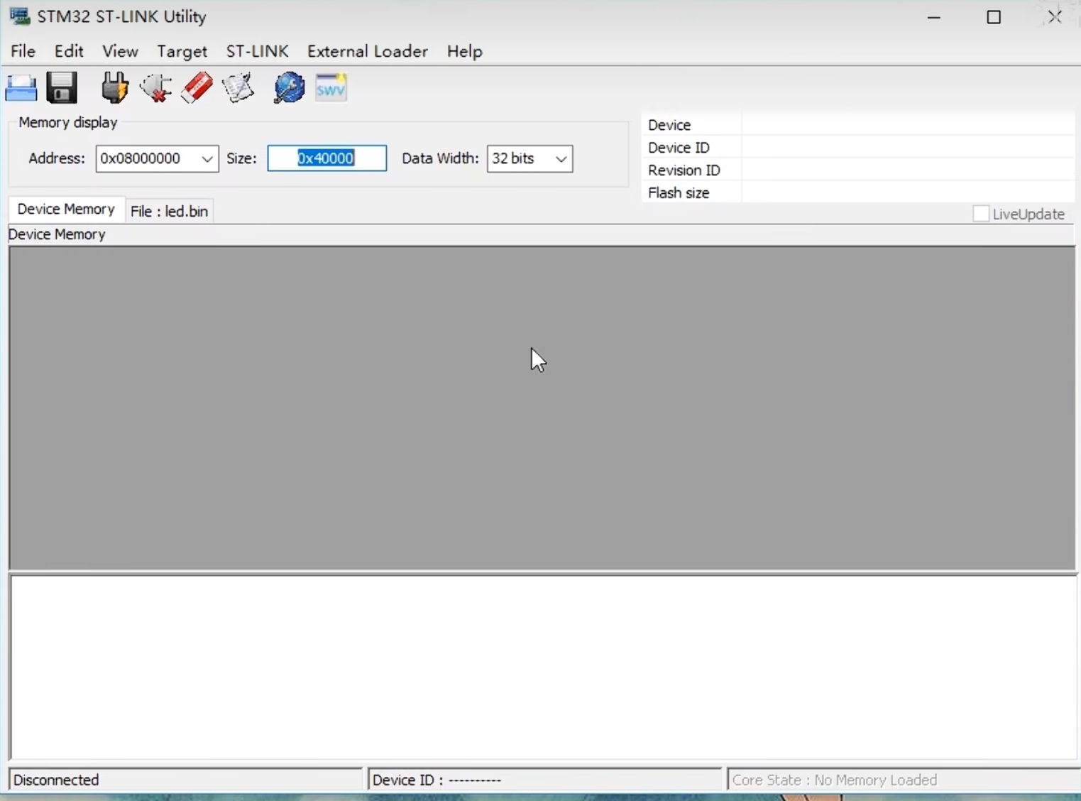
Task: Click the Save file floppy icon
Action: [62, 88]
